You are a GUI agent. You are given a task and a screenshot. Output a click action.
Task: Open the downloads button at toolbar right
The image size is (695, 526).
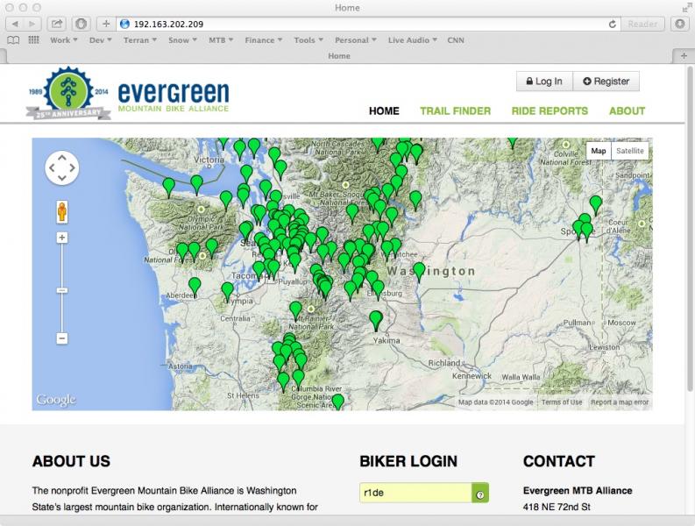680,24
